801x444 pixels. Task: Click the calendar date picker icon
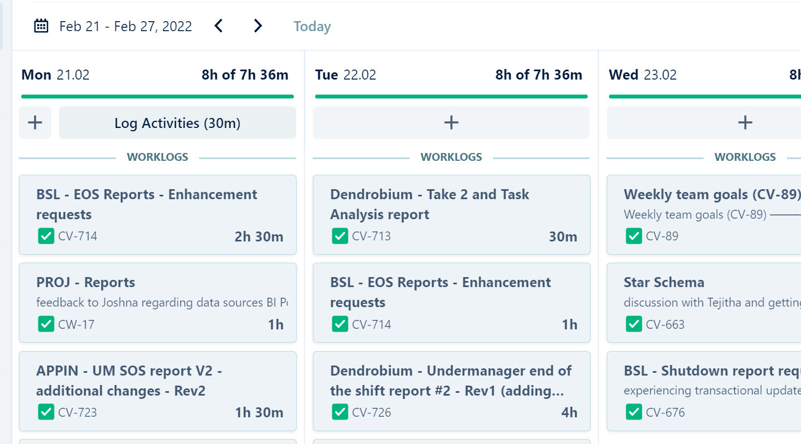point(41,26)
